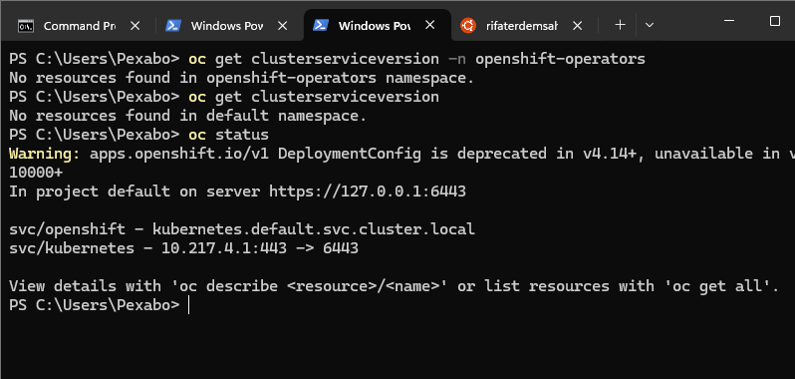Maximize the terminal window
This screenshot has height=379, width=795.
tap(774, 21)
